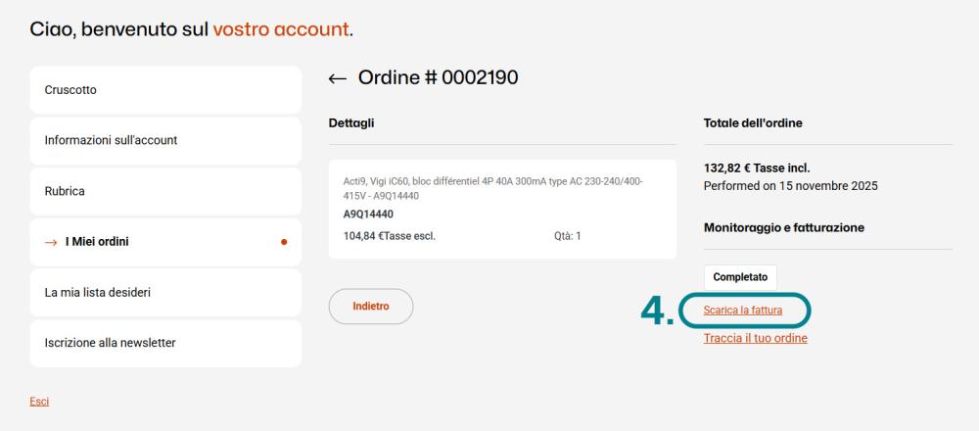Viewport: 979px width, 431px height.
Task: Log out using the Esci link
Action: pos(39,402)
